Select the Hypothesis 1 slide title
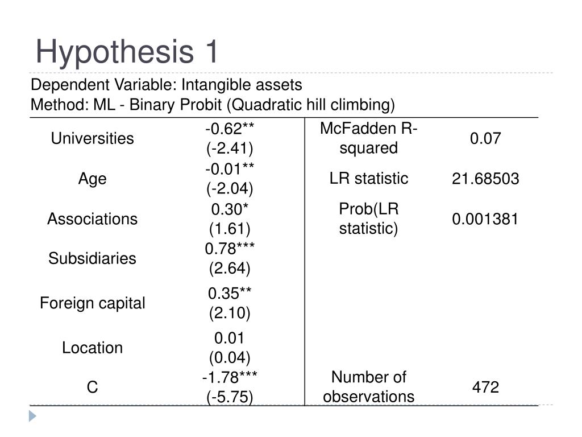 click(x=127, y=52)
